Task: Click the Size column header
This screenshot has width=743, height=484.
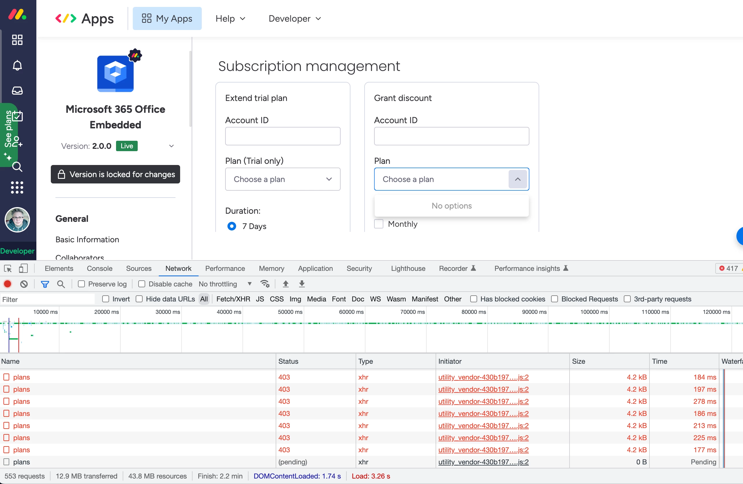Action: coord(609,361)
